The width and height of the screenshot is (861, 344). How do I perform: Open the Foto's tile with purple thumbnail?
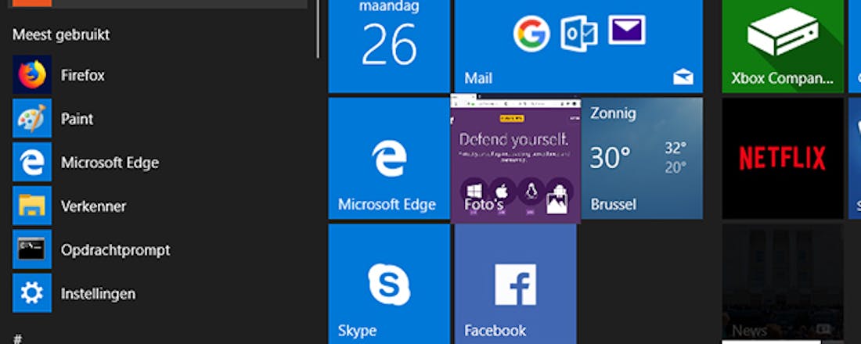pos(516,159)
